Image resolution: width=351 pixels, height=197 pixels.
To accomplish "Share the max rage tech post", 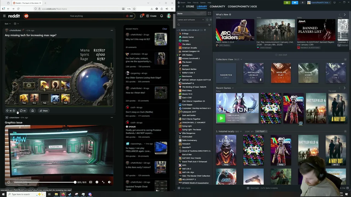I will [43, 111].
